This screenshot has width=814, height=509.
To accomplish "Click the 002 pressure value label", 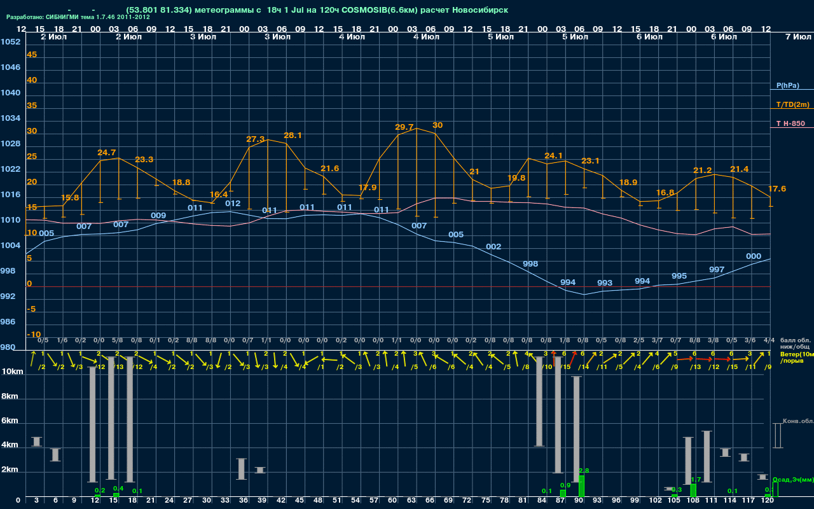I will (x=493, y=247).
